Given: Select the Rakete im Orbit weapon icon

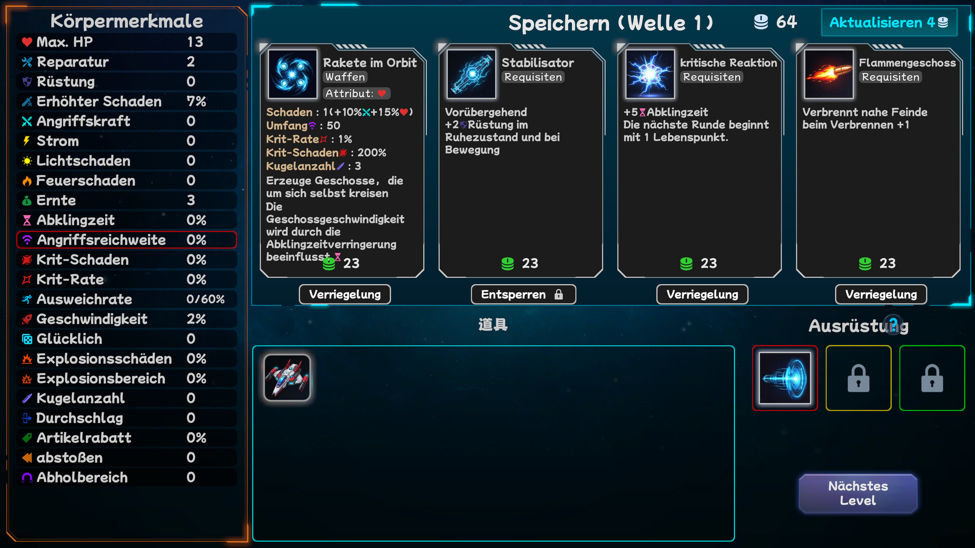Looking at the screenshot, I should tap(292, 74).
